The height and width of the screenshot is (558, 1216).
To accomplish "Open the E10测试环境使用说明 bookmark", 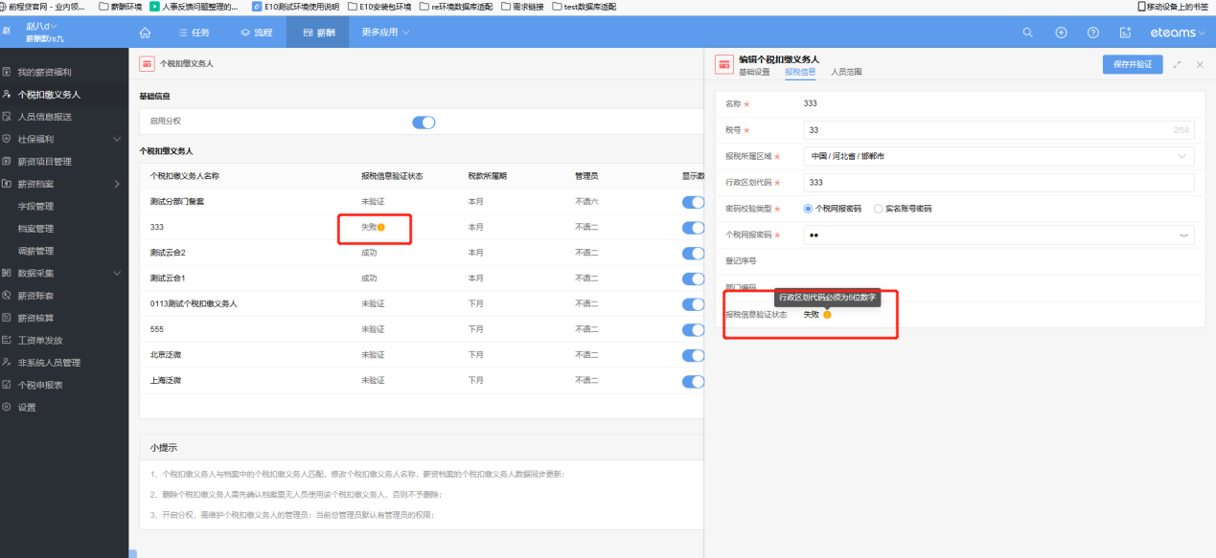I will tap(295, 6).
